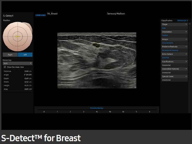Enable Show the meas. line checkbox
This screenshot has width=192, height=144.
(x=5, y=67)
